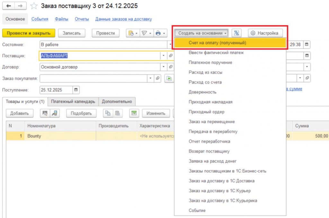The width and height of the screenshot is (329, 218).
Task: Click the copy rows icon
Action: [x=108, y=113]
